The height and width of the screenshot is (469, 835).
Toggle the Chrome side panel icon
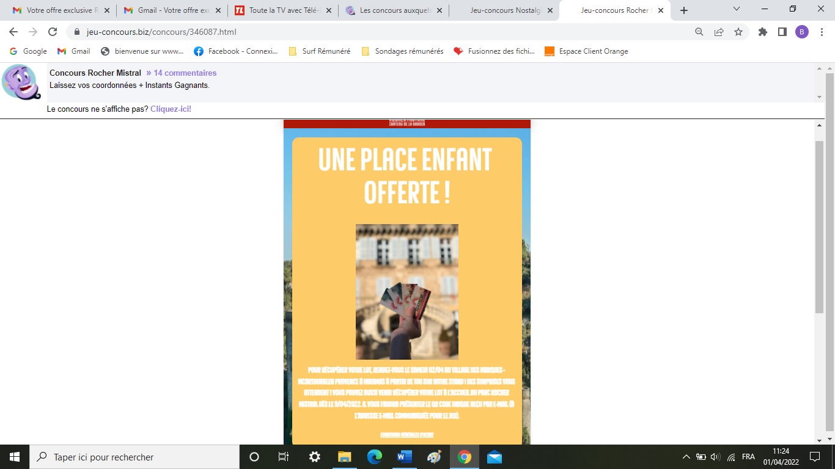(782, 32)
